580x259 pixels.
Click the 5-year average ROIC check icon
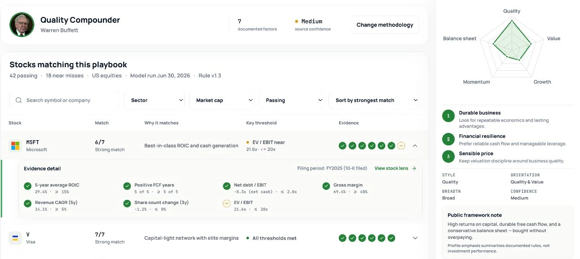pyautogui.click(x=28, y=186)
